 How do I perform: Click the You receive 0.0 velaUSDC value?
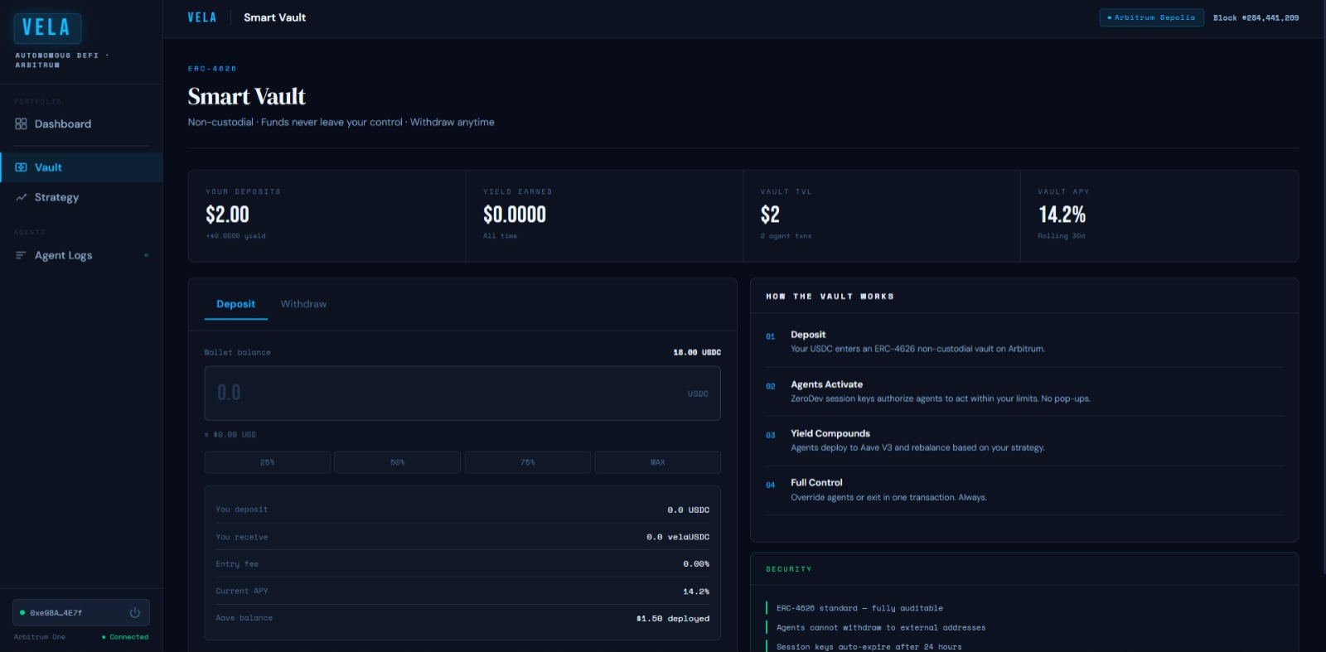tap(678, 537)
